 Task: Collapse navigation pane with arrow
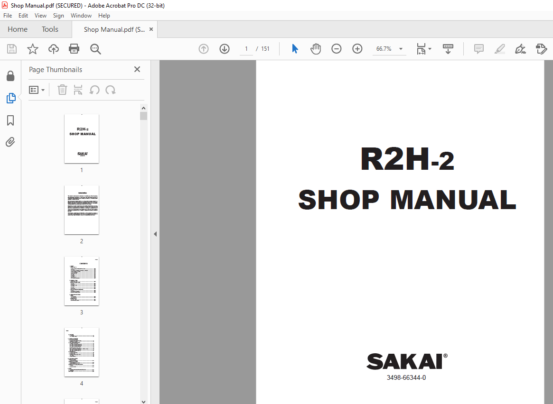pyautogui.click(x=155, y=234)
